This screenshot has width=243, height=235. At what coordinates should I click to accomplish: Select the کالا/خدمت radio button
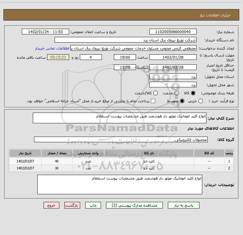[156, 93]
